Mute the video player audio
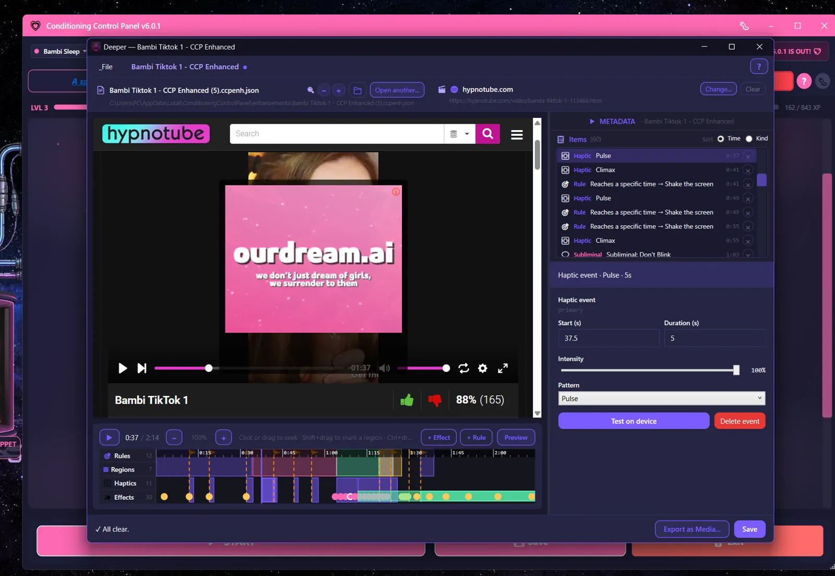This screenshot has width=835, height=576. tap(385, 368)
